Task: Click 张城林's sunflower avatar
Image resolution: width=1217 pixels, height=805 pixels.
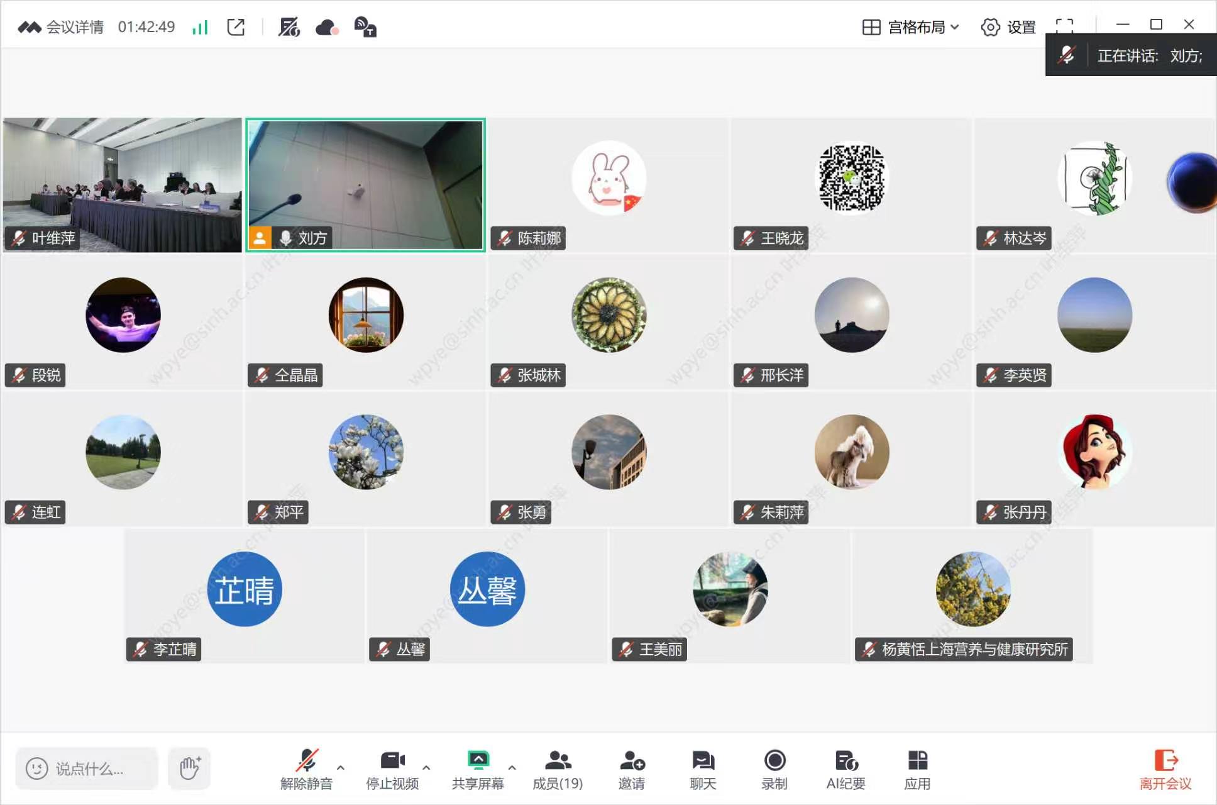Action: click(608, 314)
